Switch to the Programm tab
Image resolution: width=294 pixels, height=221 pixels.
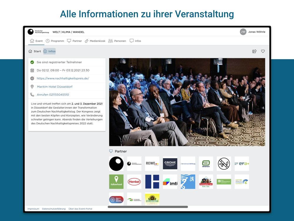tap(55, 41)
